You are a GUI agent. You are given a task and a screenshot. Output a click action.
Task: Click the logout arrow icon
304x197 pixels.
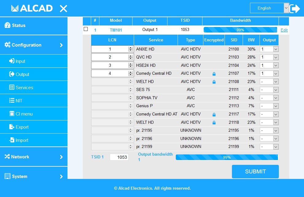(x=295, y=9)
